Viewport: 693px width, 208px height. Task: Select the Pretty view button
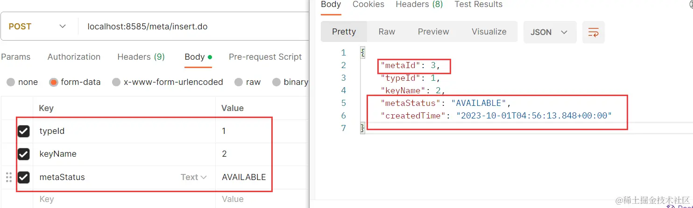coord(344,32)
